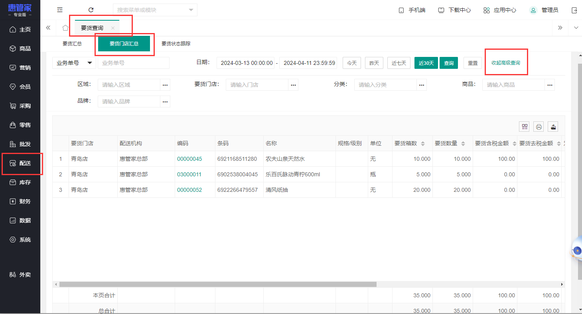This screenshot has width=582, height=314.
Task: Sort by 要货箱数 column
Action: click(423, 144)
